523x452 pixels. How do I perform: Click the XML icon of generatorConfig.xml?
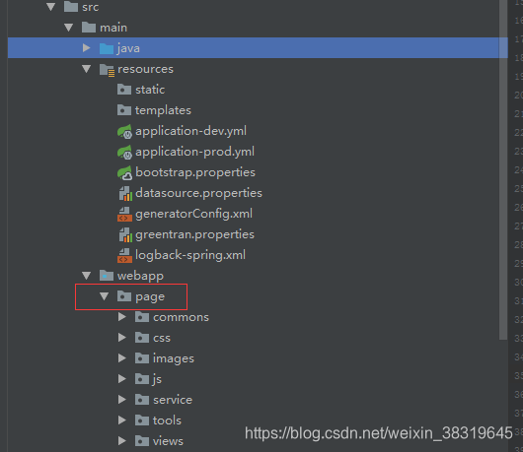(124, 214)
